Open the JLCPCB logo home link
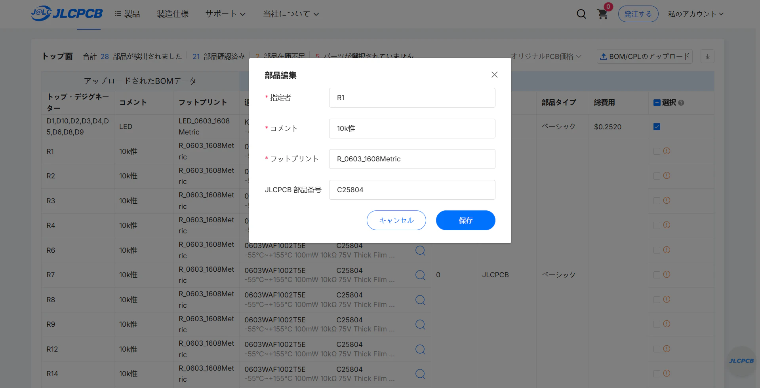The height and width of the screenshot is (388, 760). 67,13
